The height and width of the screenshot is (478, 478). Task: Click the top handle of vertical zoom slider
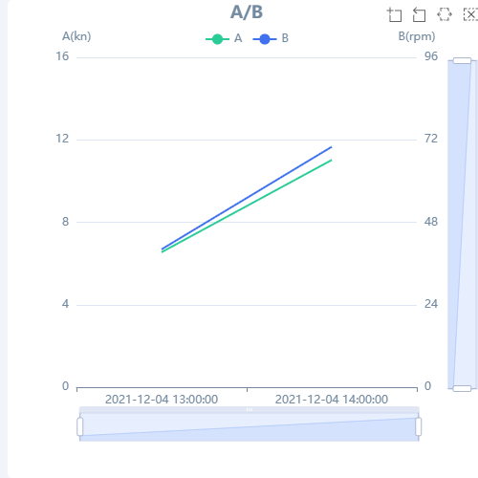[x=462, y=60]
